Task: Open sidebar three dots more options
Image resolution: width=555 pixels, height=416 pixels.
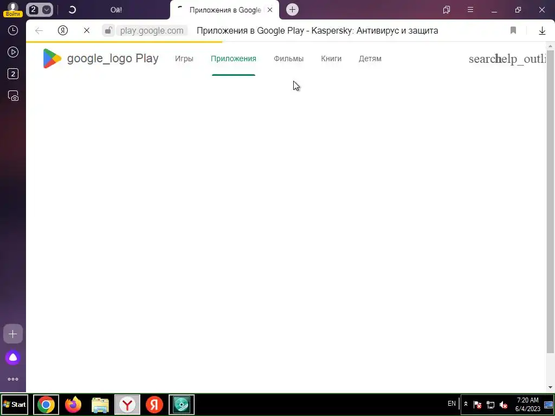Action: pos(13,379)
